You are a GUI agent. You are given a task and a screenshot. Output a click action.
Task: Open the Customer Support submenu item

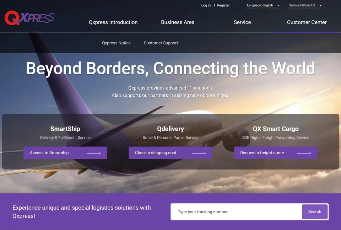pos(161,43)
